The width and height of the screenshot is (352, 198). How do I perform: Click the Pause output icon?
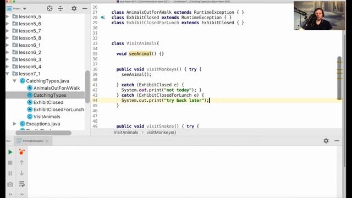point(10,173)
